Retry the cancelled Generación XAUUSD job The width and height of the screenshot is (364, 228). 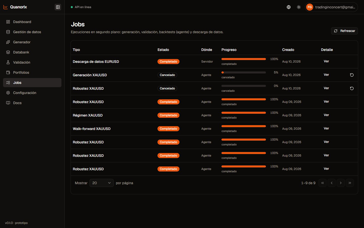point(352,75)
